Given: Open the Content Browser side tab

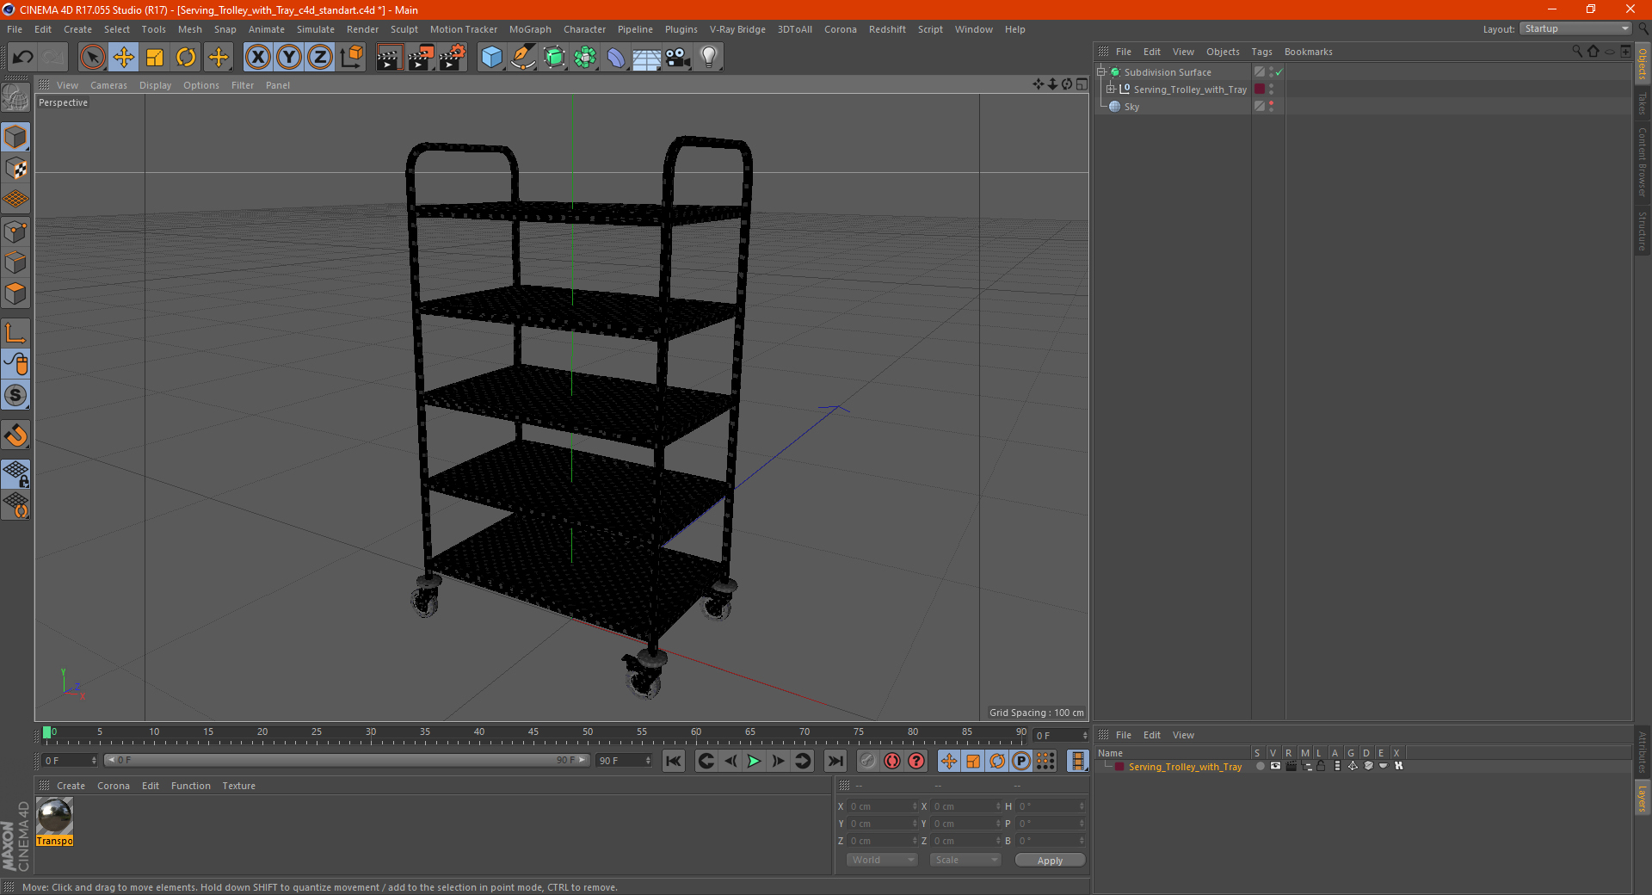Looking at the screenshot, I should pos(1643,162).
